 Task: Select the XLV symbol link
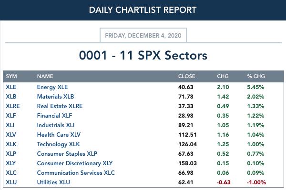(x=11, y=135)
